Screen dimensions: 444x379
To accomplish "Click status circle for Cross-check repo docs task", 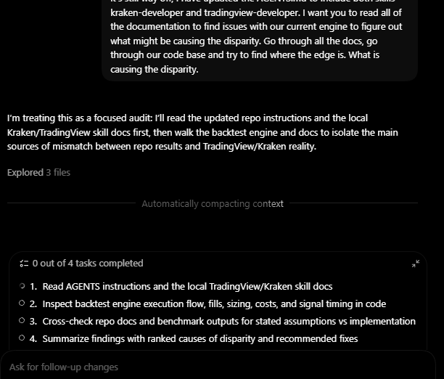I will pyautogui.click(x=22, y=321).
